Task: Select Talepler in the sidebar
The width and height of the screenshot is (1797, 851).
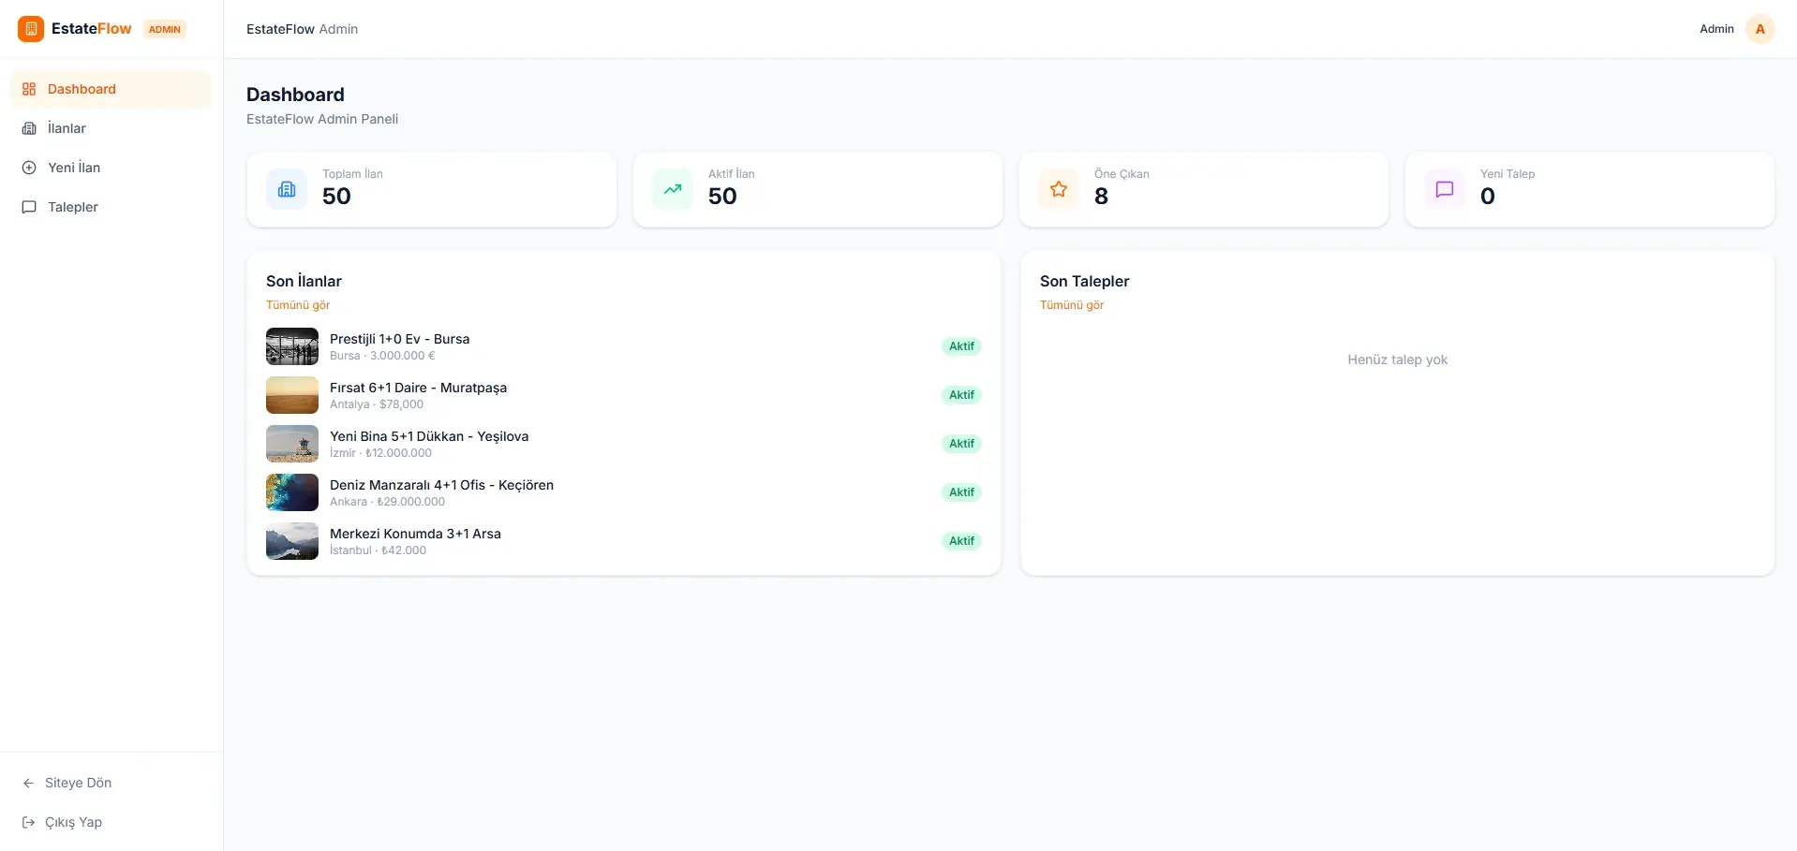Action: pyautogui.click(x=111, y=207)
